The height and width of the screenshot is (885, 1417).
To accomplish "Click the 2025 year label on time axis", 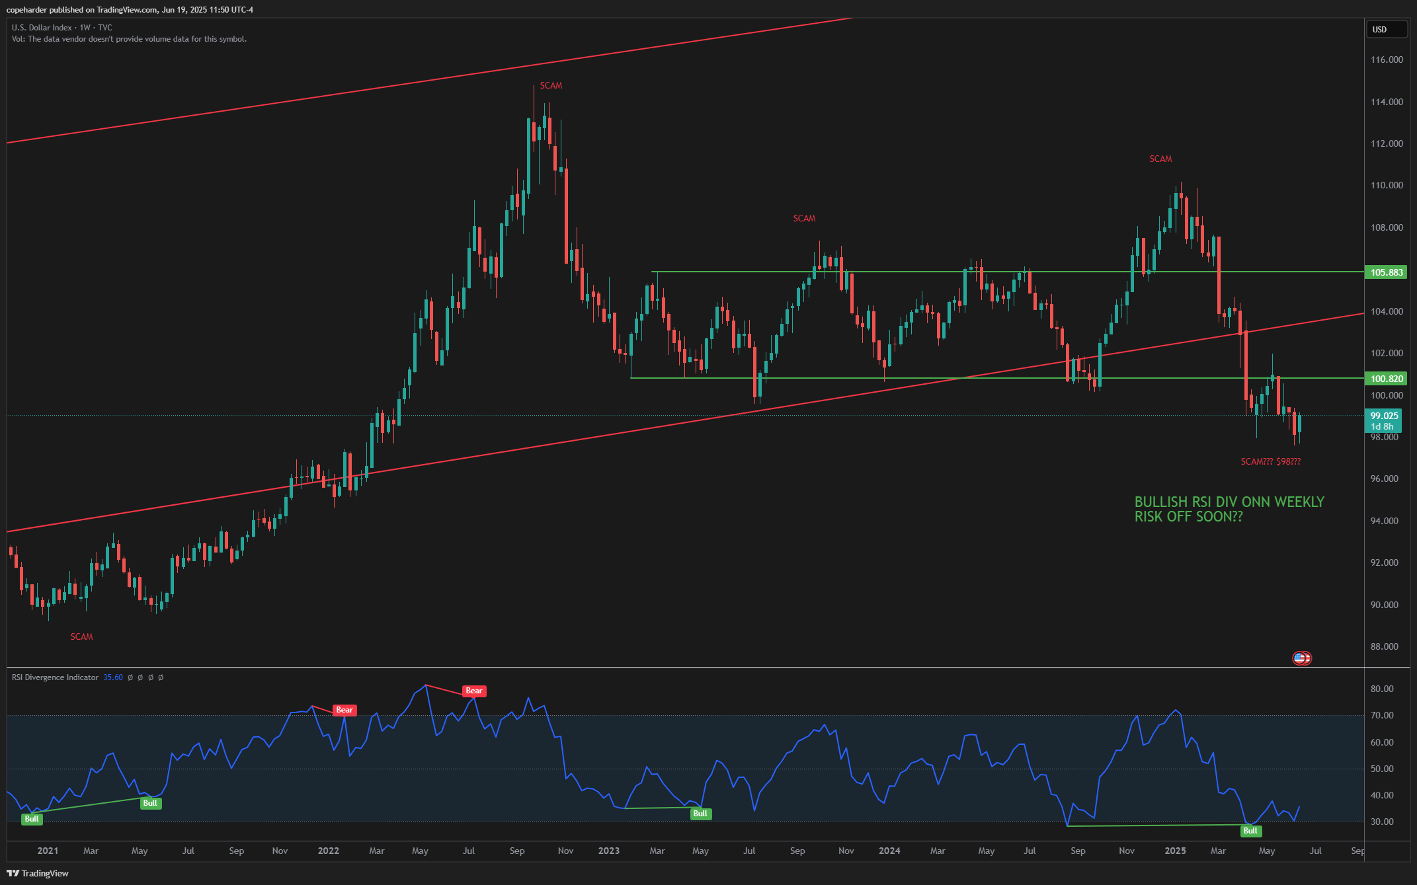I will (x=1175, y=851).
